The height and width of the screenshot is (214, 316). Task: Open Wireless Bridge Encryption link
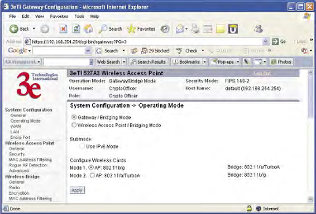(x=19, y=193)
